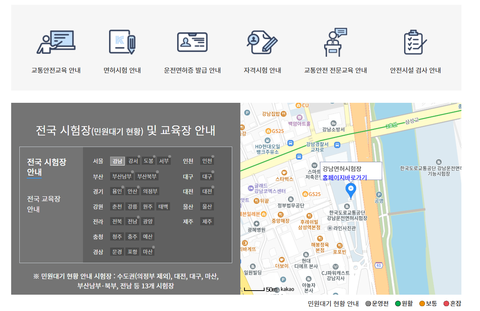Select the 제주 test center option
The image size is (480, 311).
coord(207,221)
